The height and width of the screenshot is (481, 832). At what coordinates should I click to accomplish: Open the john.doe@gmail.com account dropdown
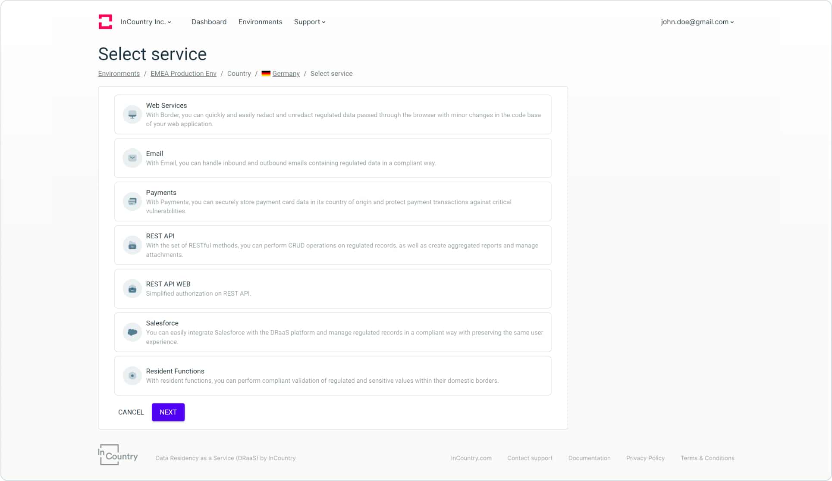point(697,22)
